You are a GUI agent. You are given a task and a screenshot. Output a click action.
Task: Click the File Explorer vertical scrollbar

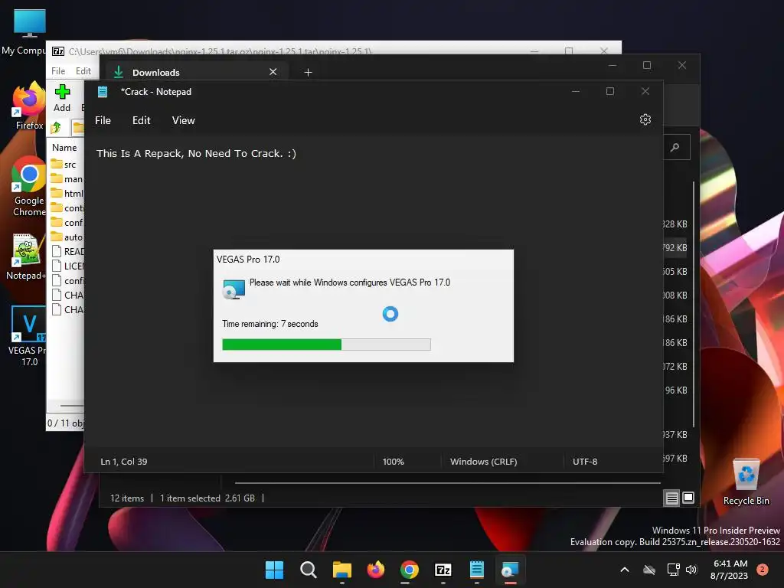[x=694, y=305]
